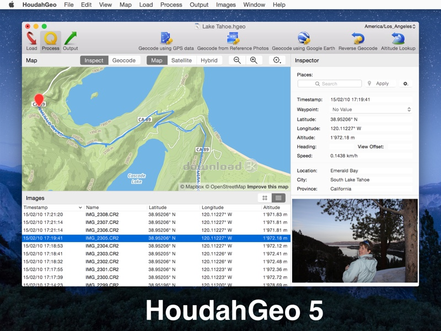Click South Lake Tahoe city value
Screen dimensions: 441x331
pos(370,180)
